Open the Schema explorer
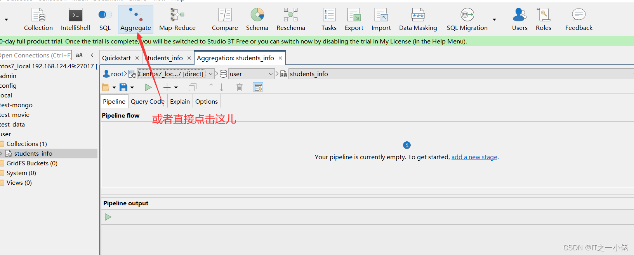The width and height of the screenshot is (634, 255). tap(257, 19)
